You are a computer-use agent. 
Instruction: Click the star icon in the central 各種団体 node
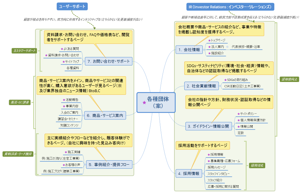pyautogui.click(x=144, y=103)
